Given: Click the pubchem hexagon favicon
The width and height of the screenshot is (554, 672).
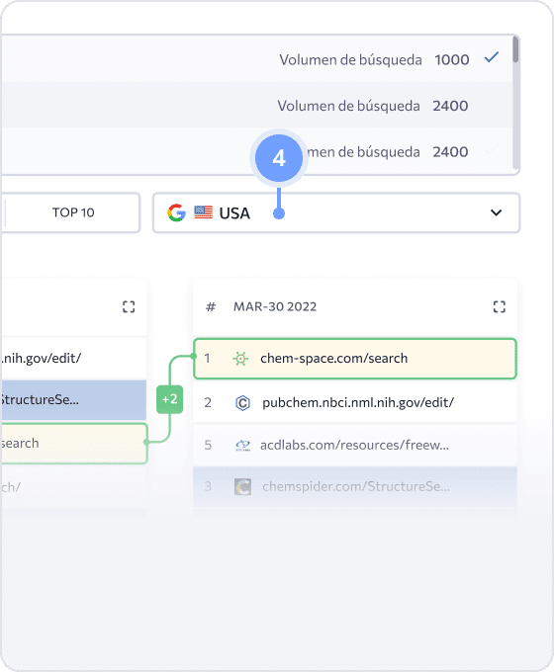Looking at the screenshot, I should click(x=242, y=403).
